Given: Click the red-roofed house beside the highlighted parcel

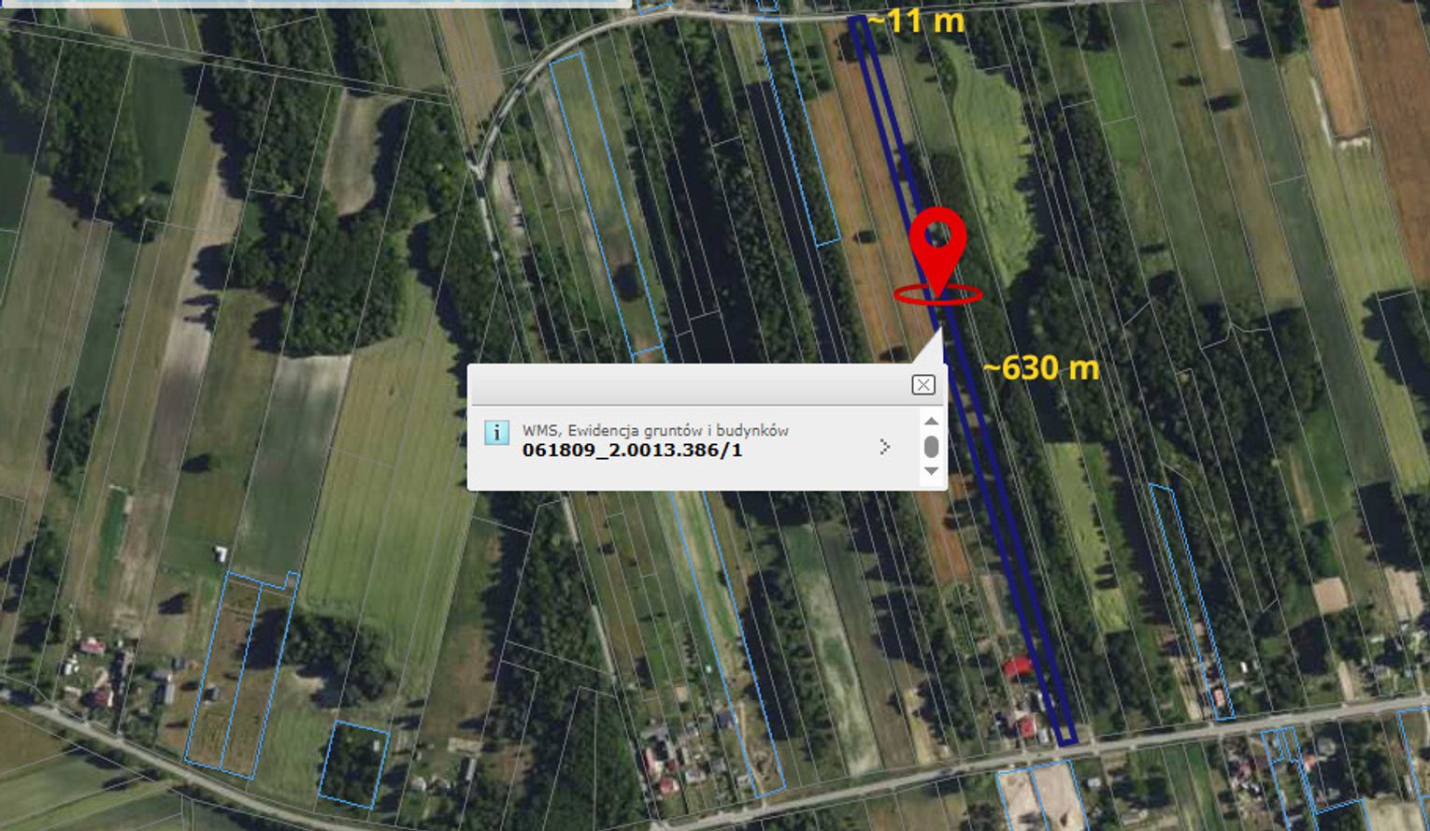Looking at the screenshot, I should click(x=1017, y=666).
